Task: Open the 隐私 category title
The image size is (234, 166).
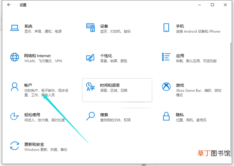Action: [x=180, y=115]
